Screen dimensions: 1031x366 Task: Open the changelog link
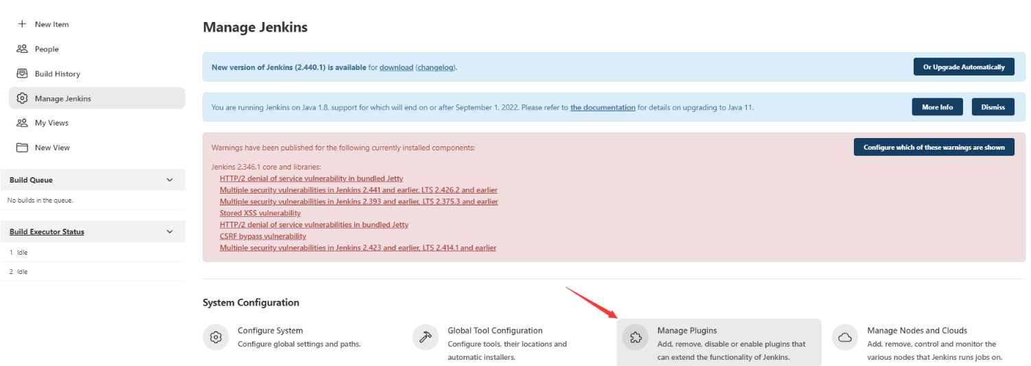[436, 67]
